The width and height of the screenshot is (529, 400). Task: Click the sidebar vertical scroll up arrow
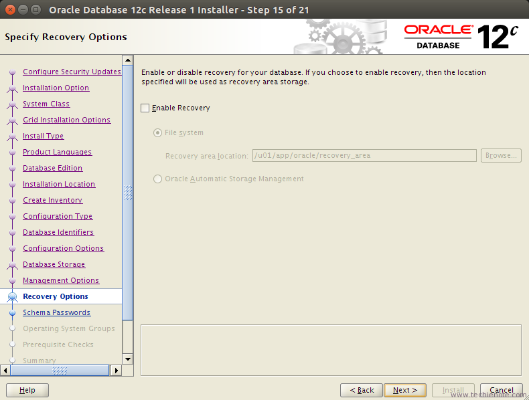tap(128, 60)
